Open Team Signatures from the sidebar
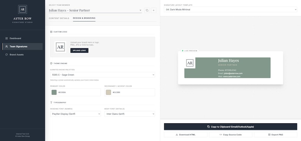 [x=22, y=46]
